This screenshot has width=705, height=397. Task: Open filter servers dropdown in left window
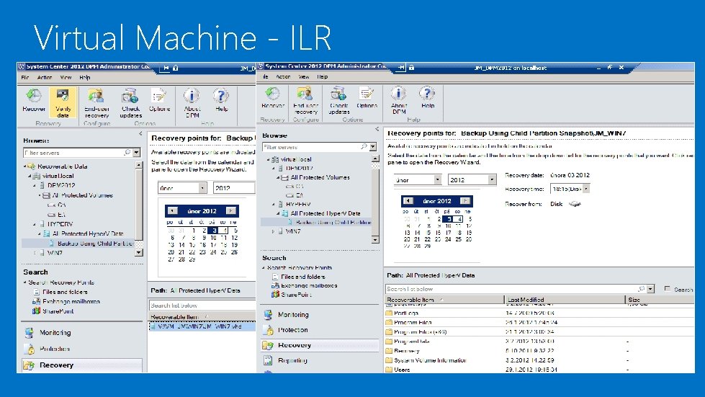click(x=136, y=153)
